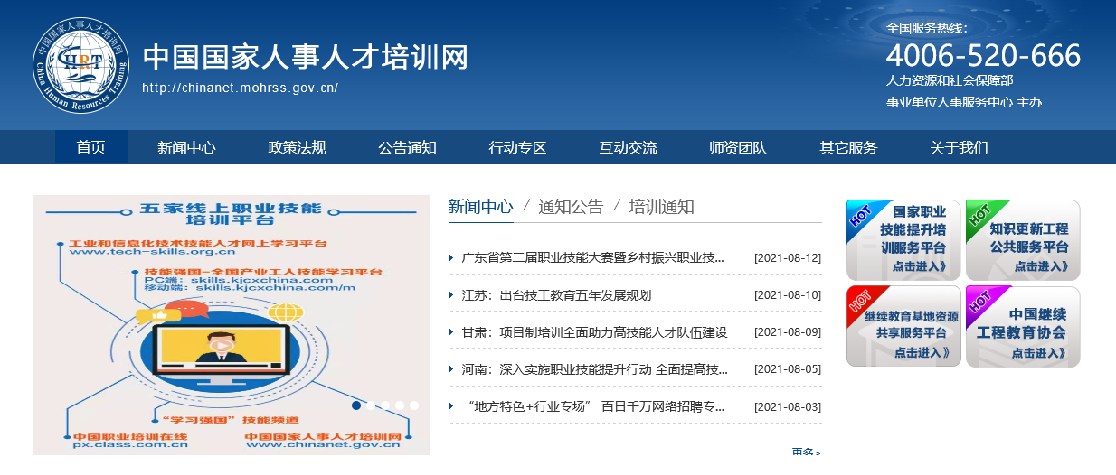
Task: Select the third carousel dot
Action: (x=385, y=405)
